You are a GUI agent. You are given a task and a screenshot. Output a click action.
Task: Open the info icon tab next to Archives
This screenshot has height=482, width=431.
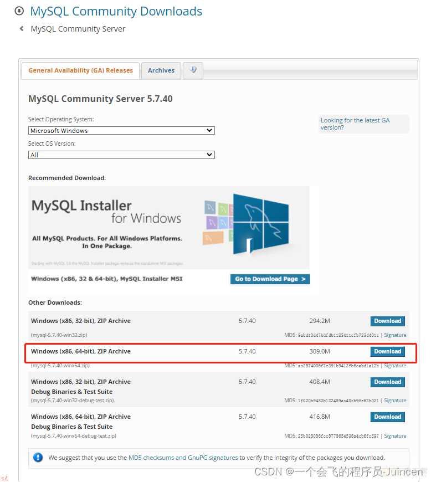[193, 70]
